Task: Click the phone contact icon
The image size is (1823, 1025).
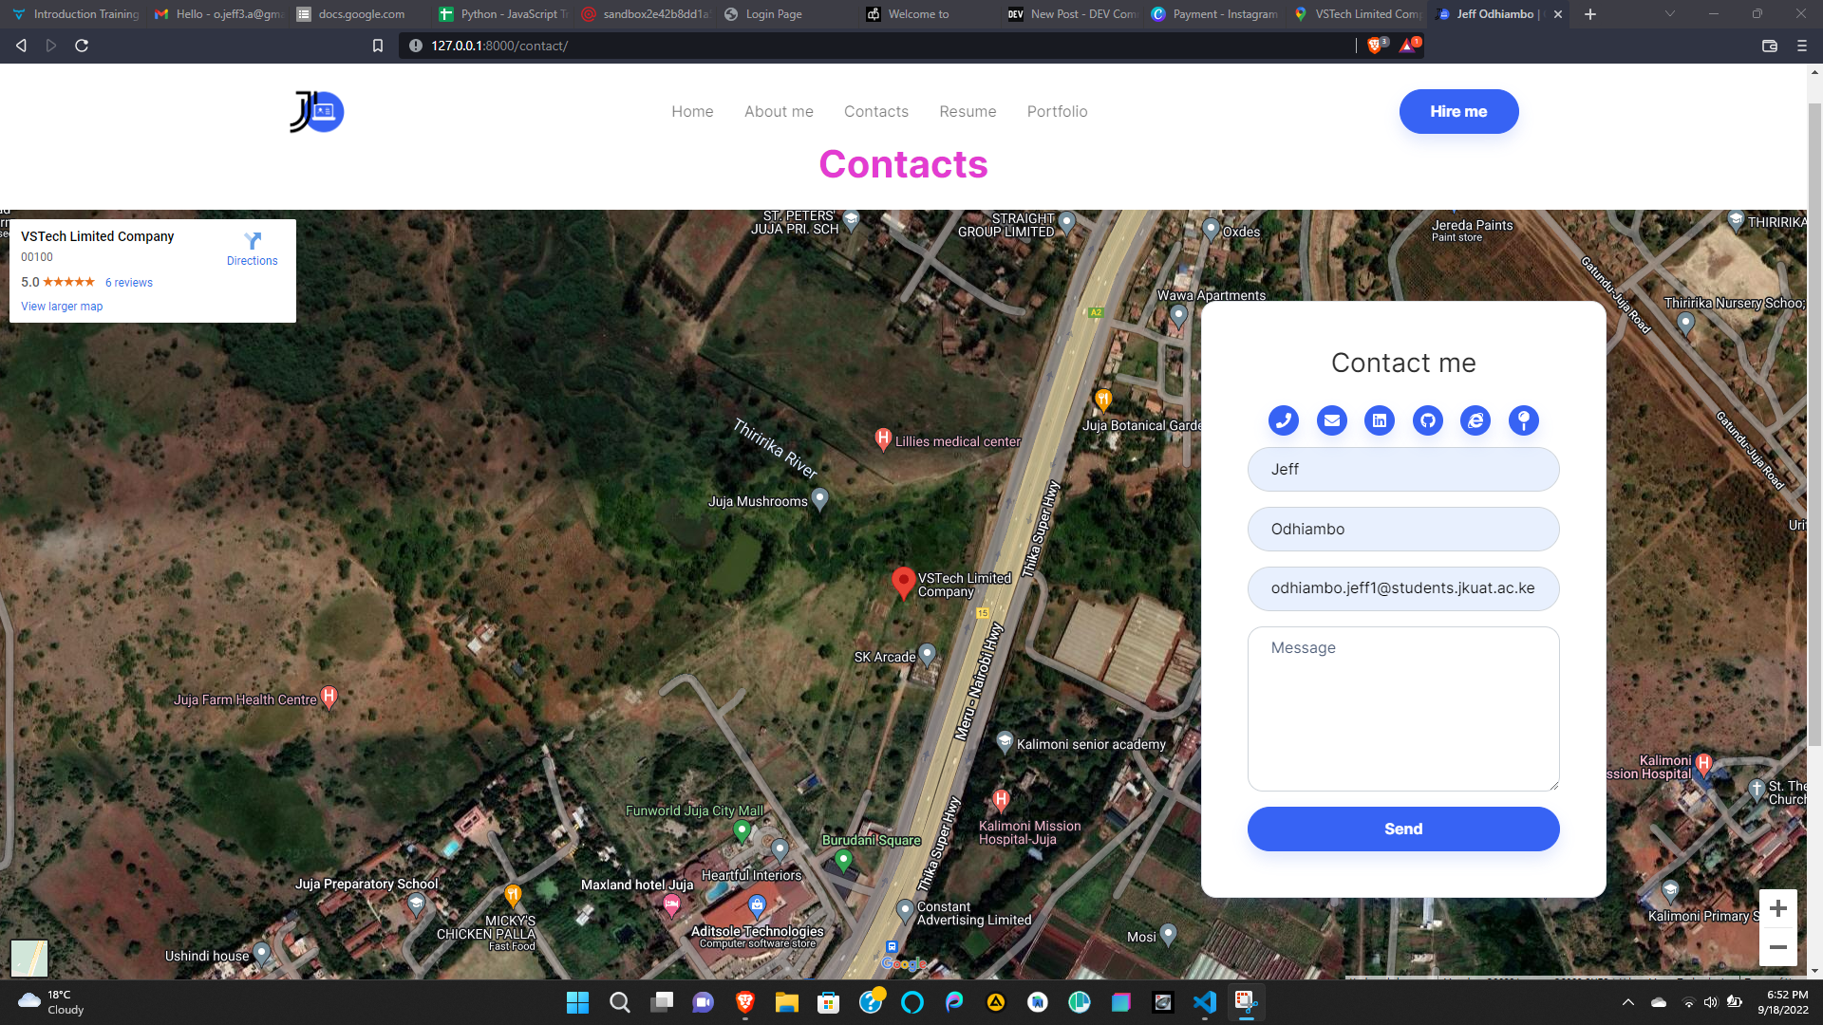Action: 1283,420
